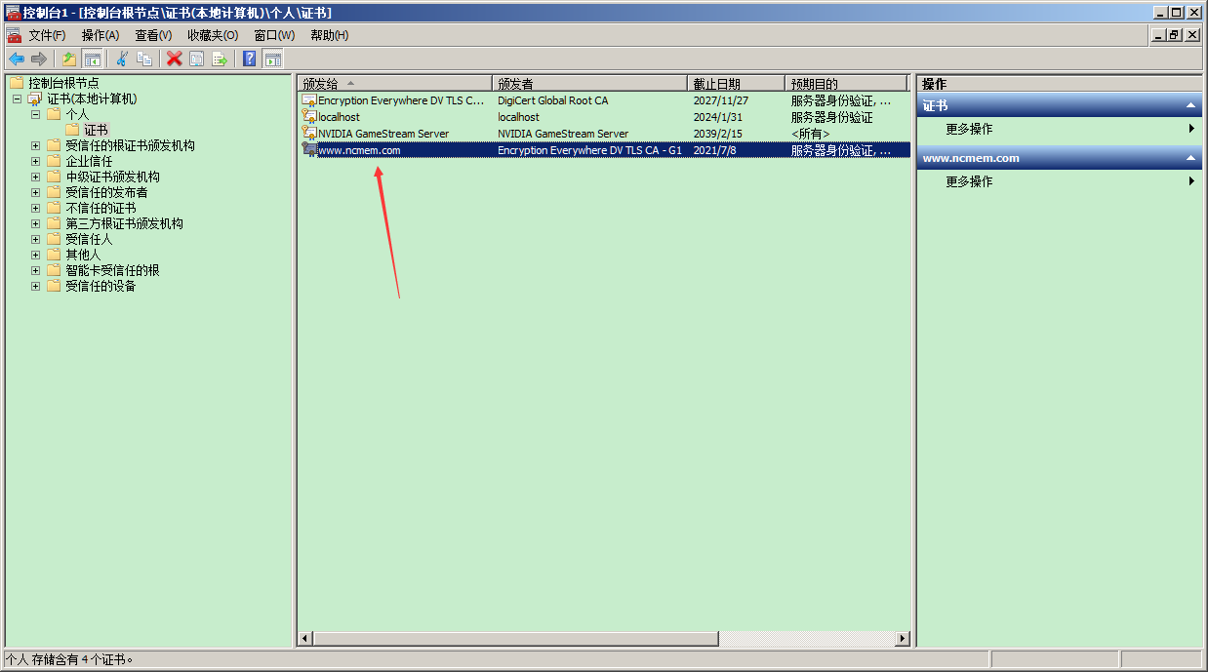The image size is (1208, 672).
Task: Open the blue Help question icon
Action: 250,59
